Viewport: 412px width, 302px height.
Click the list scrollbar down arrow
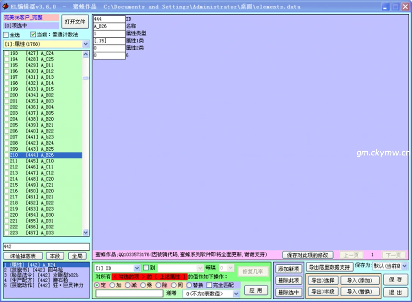85,232
